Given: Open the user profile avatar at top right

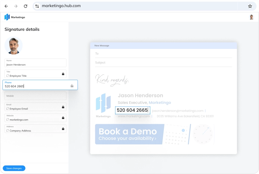Looking at the screenshot, I should pyautogui.click(x=251, y=17).
